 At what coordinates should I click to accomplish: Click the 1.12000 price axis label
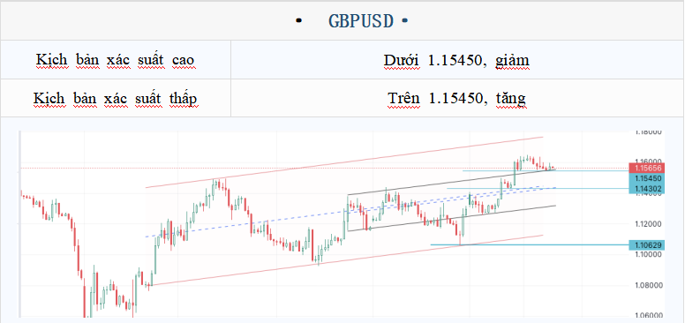648,224
